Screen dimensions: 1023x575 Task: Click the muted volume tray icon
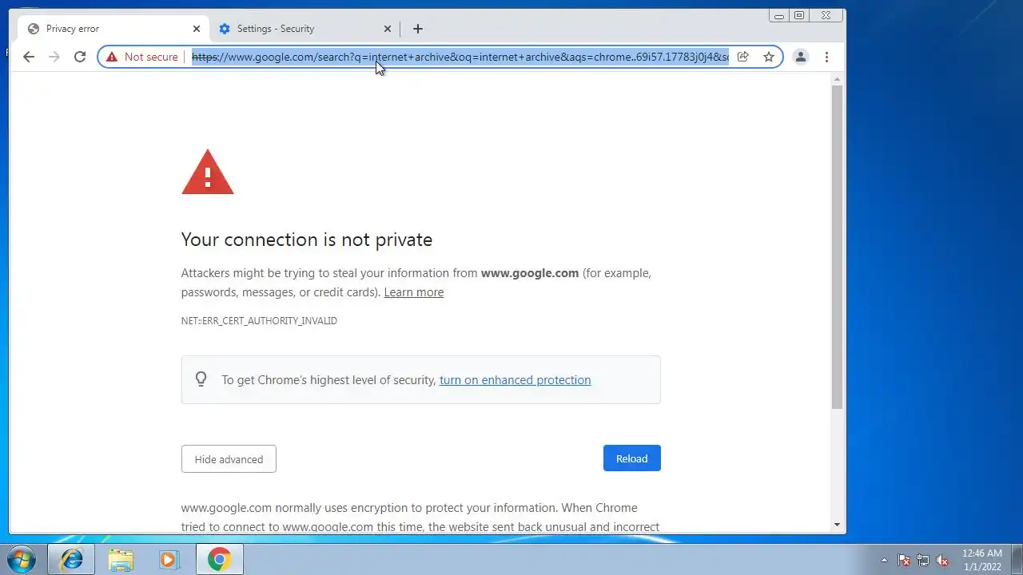click(943, 560)
